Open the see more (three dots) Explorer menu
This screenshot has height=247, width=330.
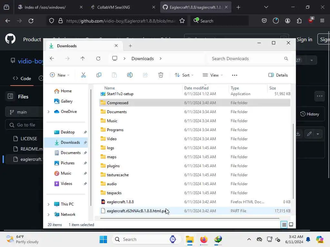click(235, 75)
